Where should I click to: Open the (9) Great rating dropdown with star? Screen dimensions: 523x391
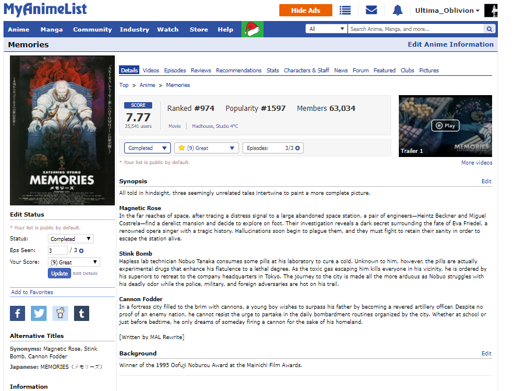pos(206,148)
